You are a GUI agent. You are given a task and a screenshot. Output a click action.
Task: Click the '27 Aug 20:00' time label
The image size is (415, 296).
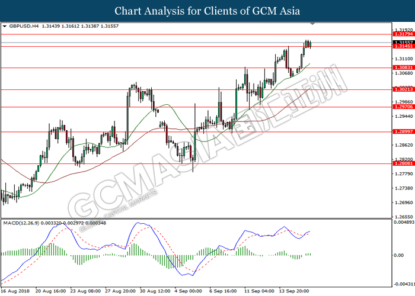tap(120, 291)
